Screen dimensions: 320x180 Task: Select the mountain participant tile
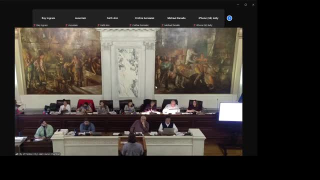click(x=80, y=18)
